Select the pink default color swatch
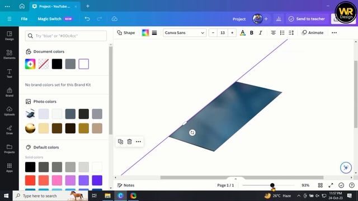The width and height of the screenshot is (358, 201). click(57, 180)
